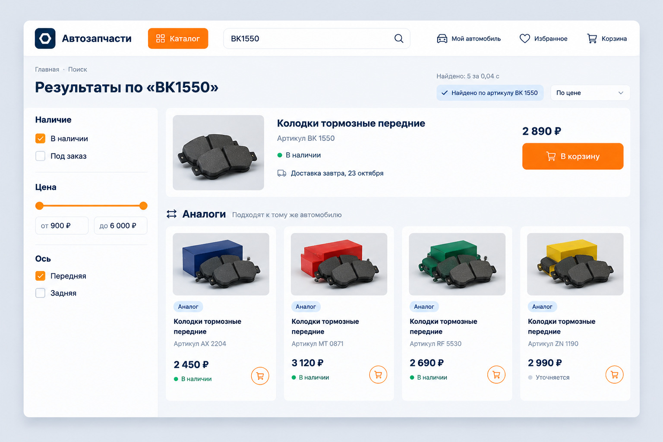This screenshot has width=663, height=442.
Task: Expand the По цене sort dropdown
Action: coord(590,93)
